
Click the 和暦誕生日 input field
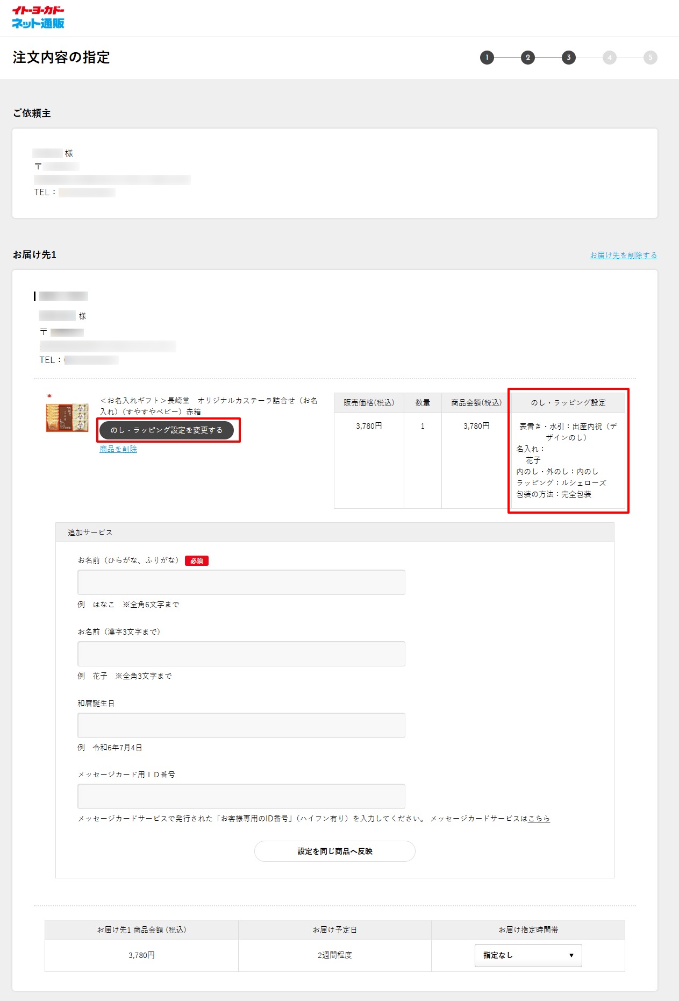[x=241, y=726]
